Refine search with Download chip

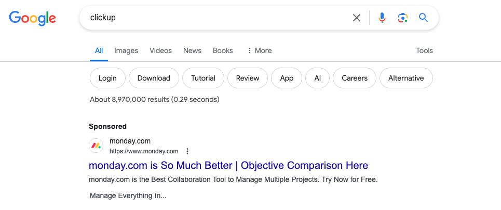154,78
